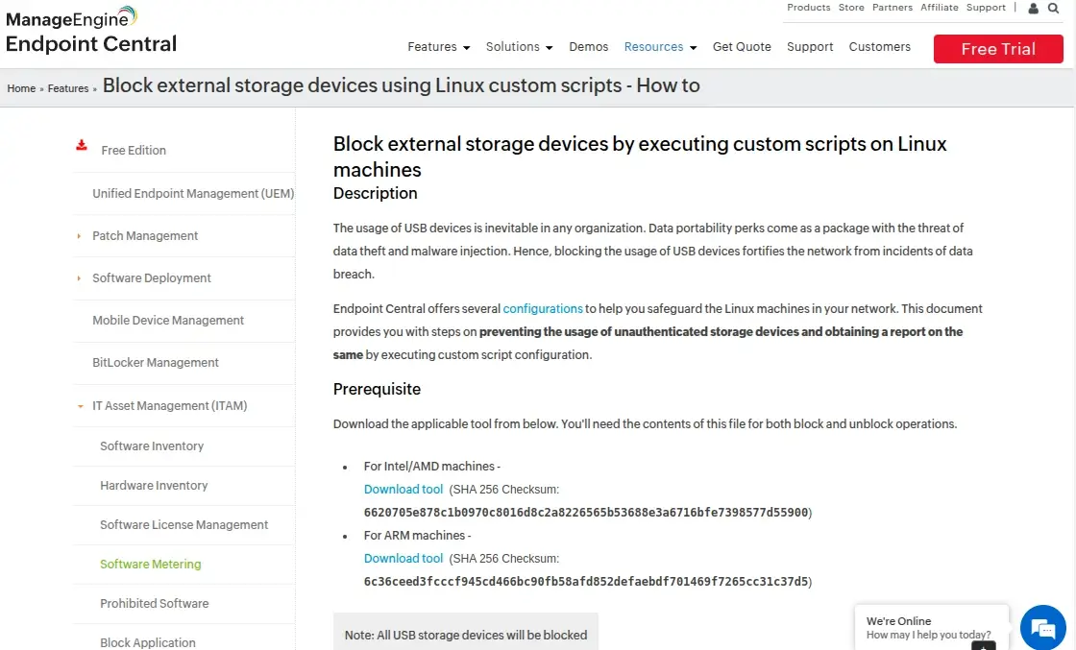1076x650 pixels.
Task: Expand the Features dropdown menu
Action: (x=438, y=47)
